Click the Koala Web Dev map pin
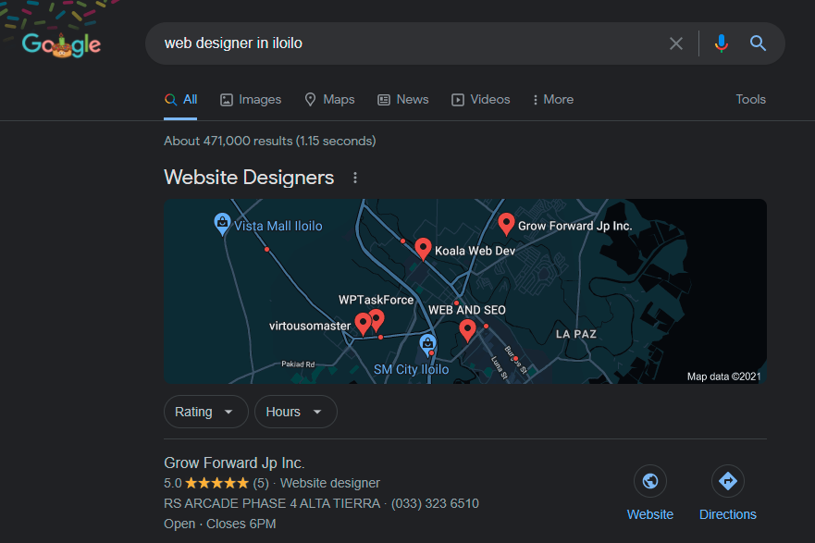The height and width of the screenshot is (543, 815). click(423, 249)
